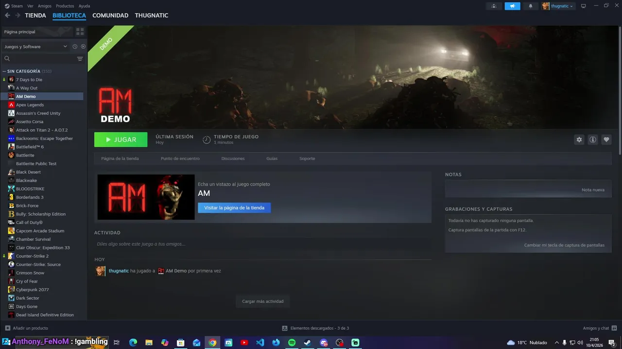Open the Ayuda menu

point(84,6)
